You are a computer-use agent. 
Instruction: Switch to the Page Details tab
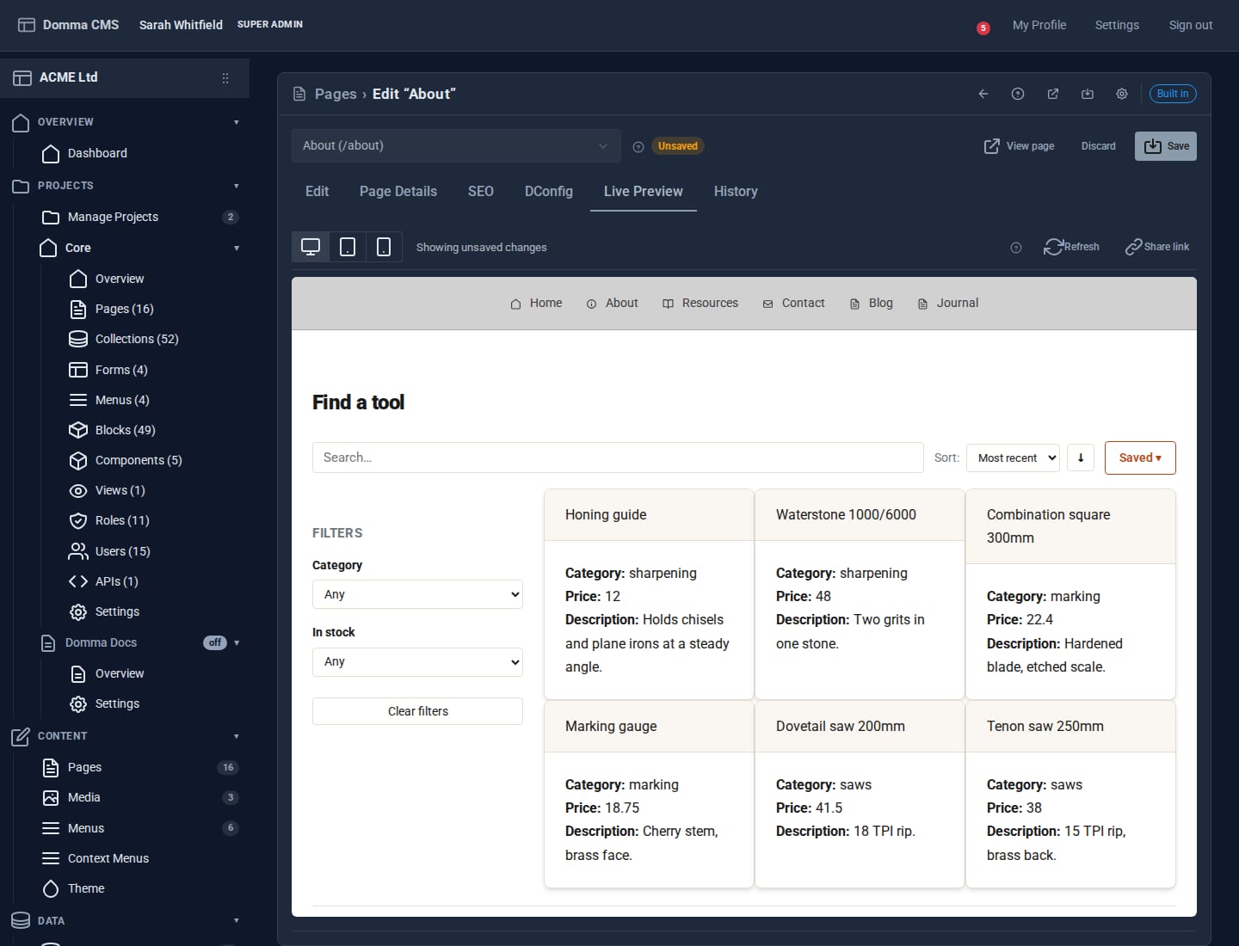[x=398, y=191]
